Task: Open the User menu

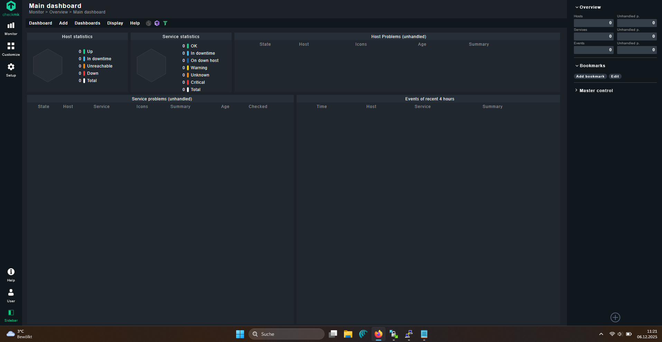Action: 11,295
